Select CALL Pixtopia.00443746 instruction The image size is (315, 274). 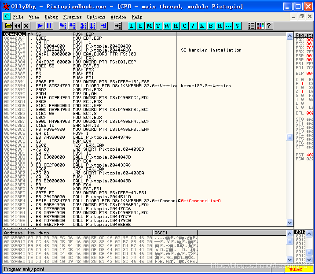point(144,137)
